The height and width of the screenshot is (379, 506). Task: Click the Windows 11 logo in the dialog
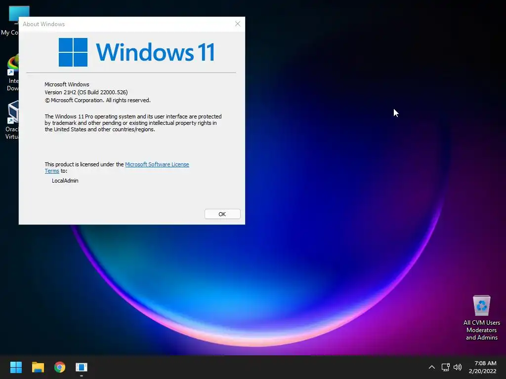click(136, 52)
